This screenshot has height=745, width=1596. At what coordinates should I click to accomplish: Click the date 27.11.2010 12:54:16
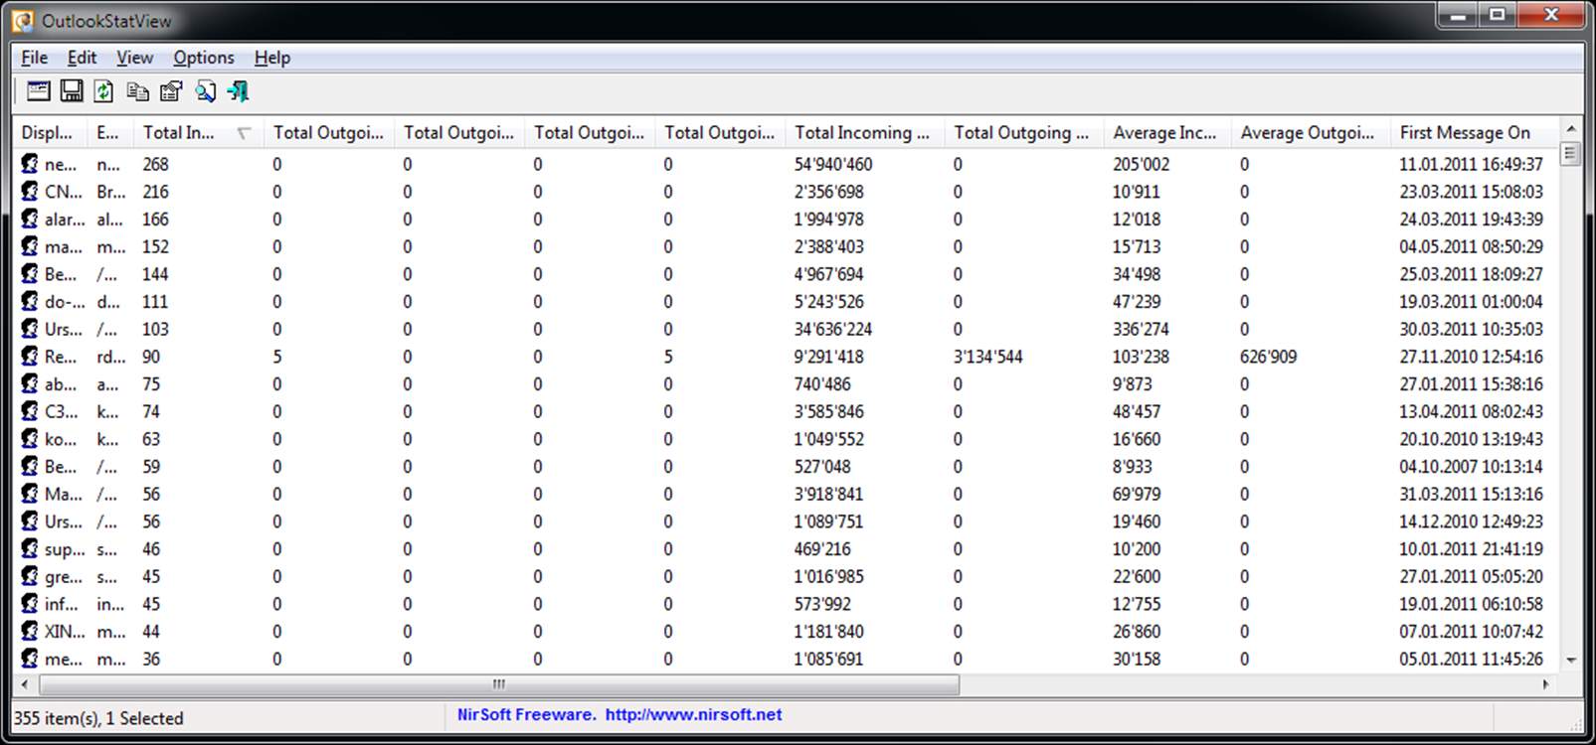point(1471,357)
